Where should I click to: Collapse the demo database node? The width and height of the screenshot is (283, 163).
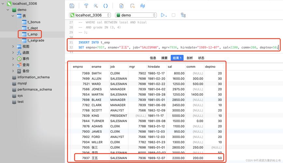coord(8,9)
